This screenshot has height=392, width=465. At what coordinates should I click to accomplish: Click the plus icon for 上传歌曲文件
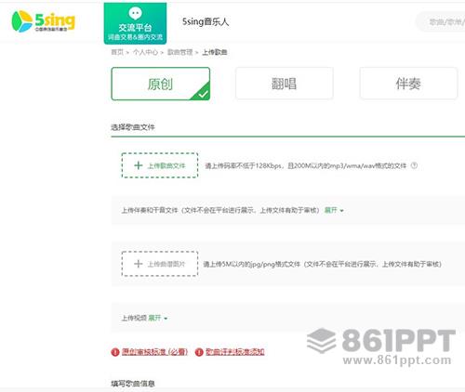(x=139, y=165)
